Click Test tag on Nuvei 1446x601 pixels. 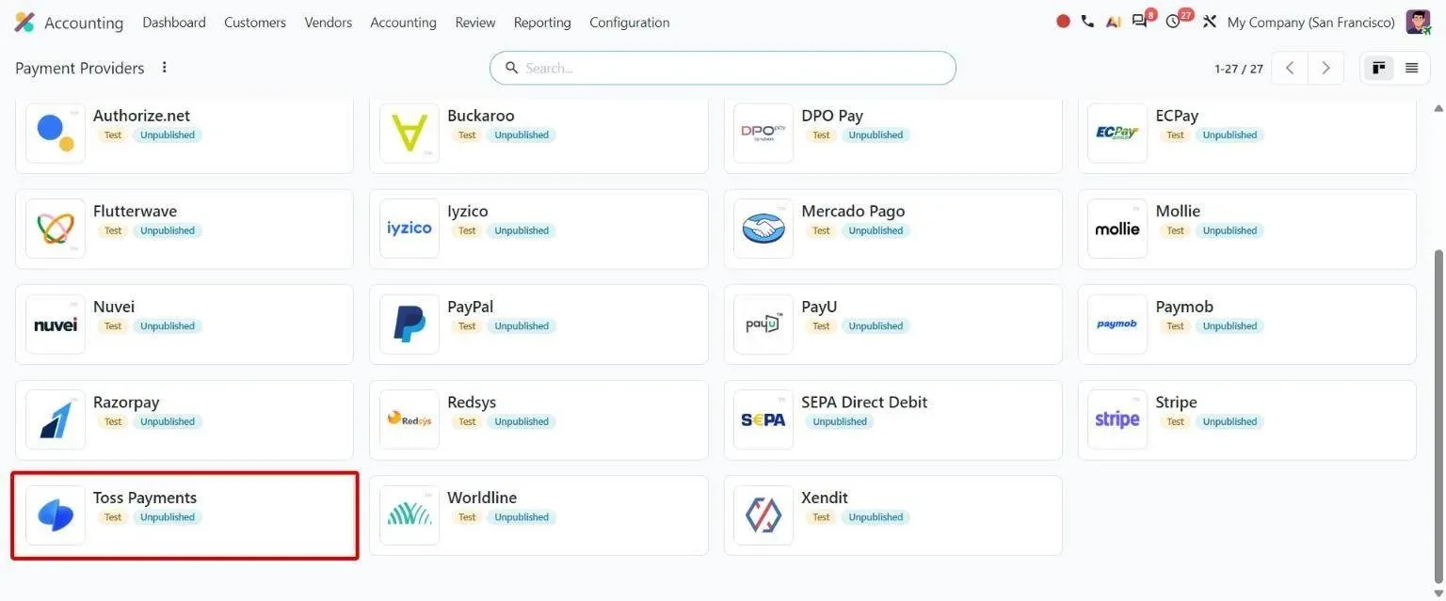pyautogui.click(x=113, y=326)
